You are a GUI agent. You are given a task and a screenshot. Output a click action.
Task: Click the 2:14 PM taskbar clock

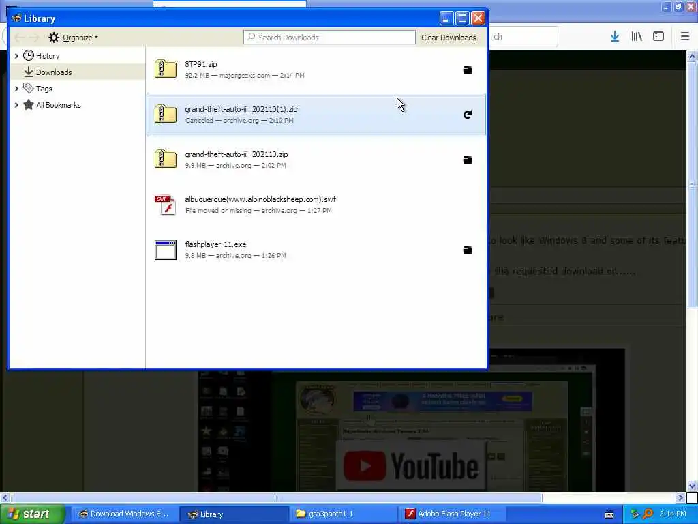pyautogui.click(x=673, y=514)
